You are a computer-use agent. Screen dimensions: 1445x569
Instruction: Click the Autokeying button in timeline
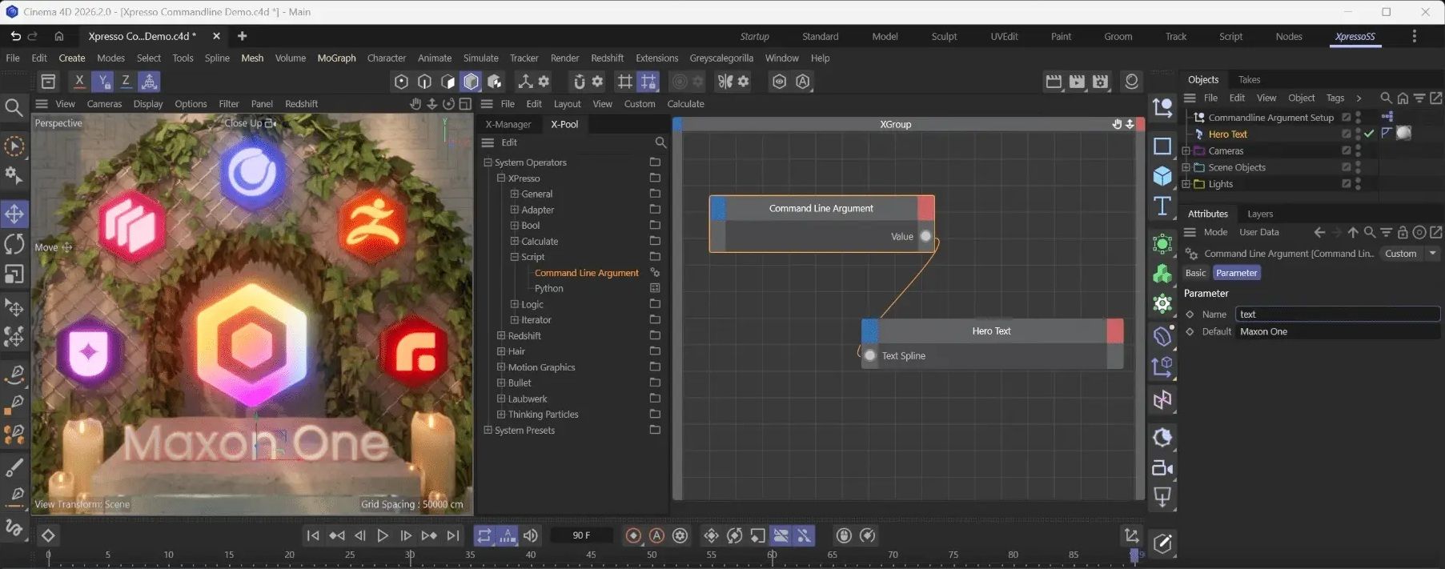pos(656,535)
